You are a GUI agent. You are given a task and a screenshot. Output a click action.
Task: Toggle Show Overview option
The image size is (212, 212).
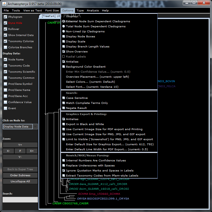coord(109,51)
